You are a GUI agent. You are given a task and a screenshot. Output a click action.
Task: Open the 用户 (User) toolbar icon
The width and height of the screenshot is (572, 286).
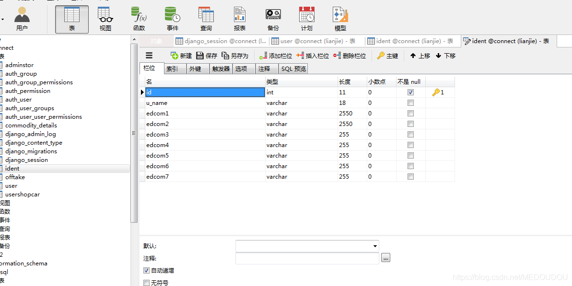(x=22, y=18)
